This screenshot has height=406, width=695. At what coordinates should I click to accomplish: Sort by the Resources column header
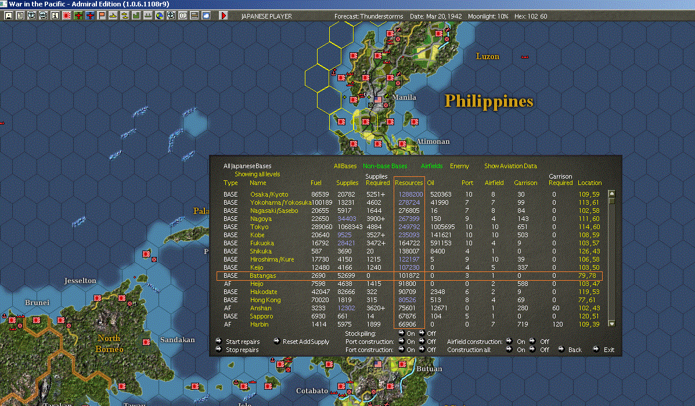(x=409, y=183)
